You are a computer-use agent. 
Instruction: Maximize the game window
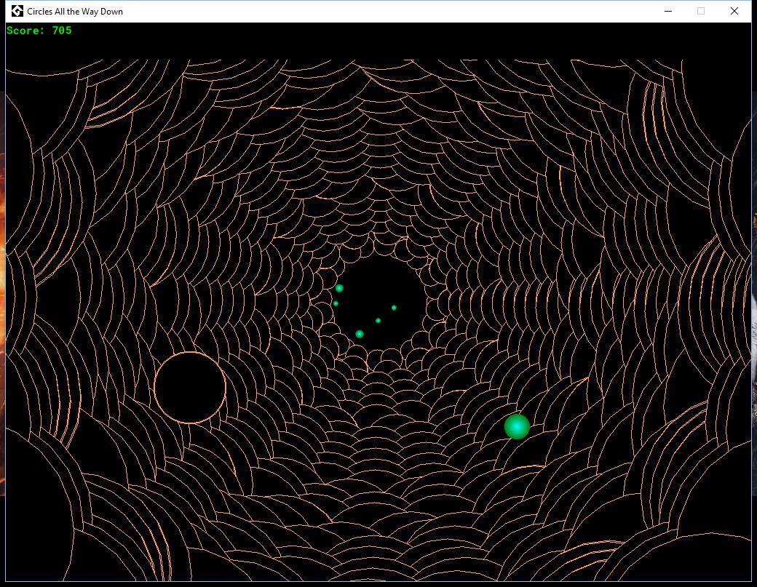coord(700,11)
